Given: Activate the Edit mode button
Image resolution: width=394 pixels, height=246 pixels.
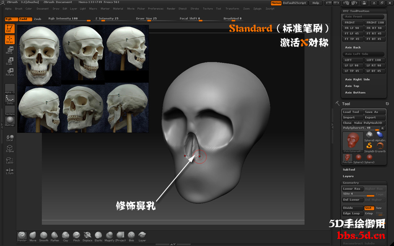Looking at the screenshot, I should pos(10,28).
